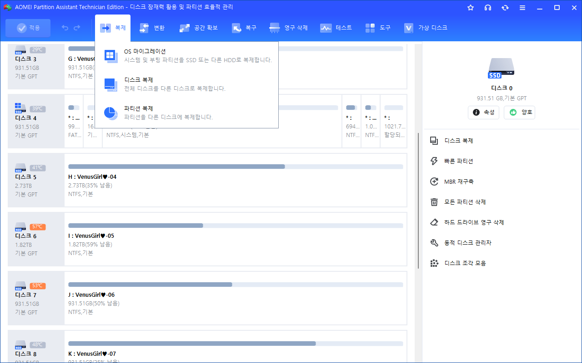Click the 41℃ temperature badge
582x363 pixels.
click(38, 168)
